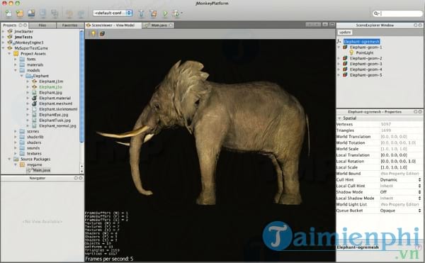Click the Local Scale value field
Image resolution: width=425 pixels, height=263 pixels.
401,167
